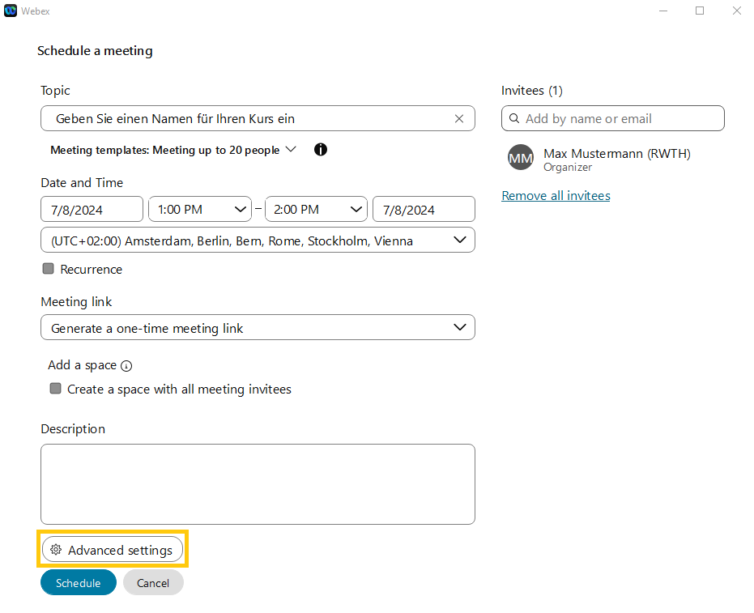Click the start date field 7/8/2024

tap(92, 210)
